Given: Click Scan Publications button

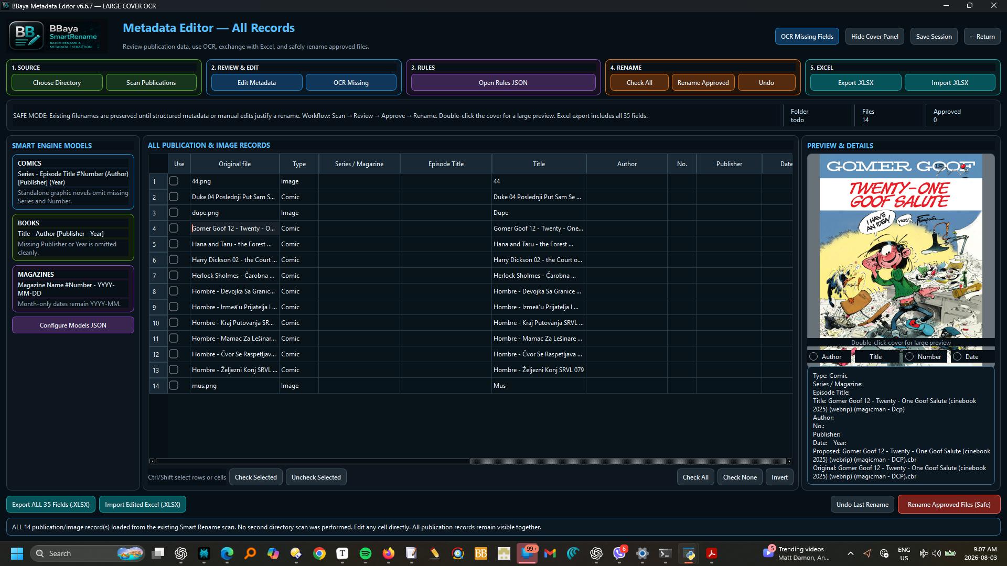Looking at the screenshot, I should 151,82.
